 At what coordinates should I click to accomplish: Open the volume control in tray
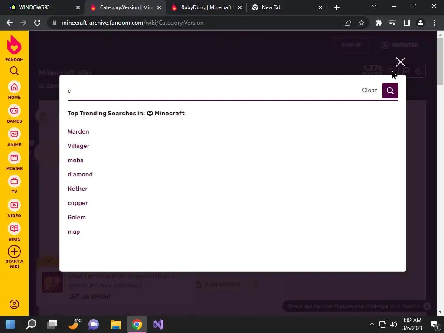393,324
